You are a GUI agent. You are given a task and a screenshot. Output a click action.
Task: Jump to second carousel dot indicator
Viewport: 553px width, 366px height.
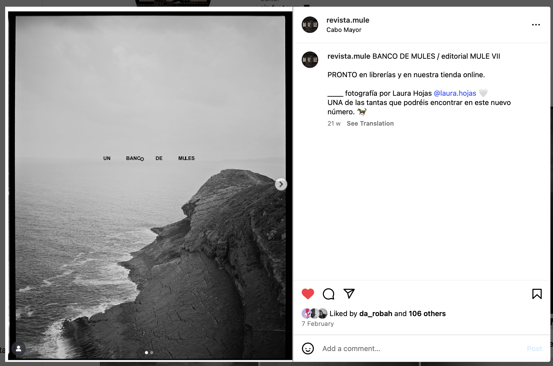(x=152, y=353)
